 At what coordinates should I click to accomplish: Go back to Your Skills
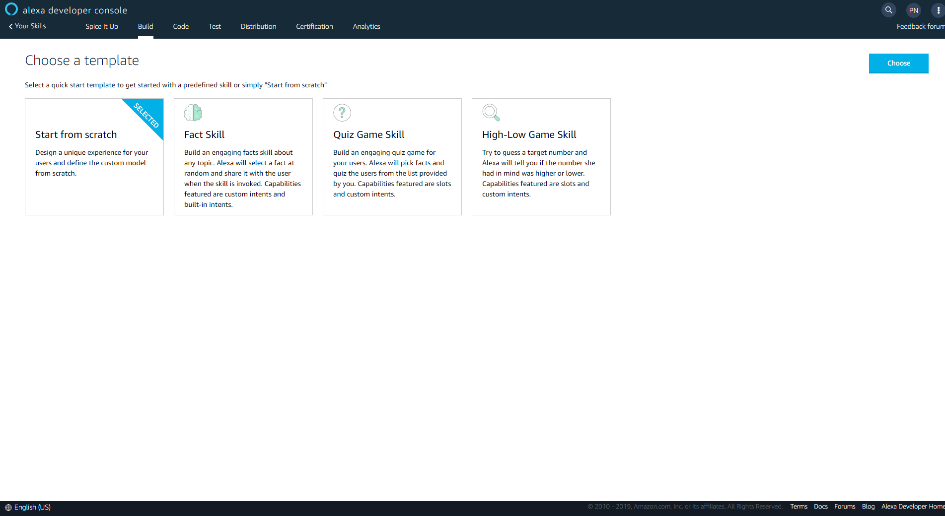coord(27,26)
